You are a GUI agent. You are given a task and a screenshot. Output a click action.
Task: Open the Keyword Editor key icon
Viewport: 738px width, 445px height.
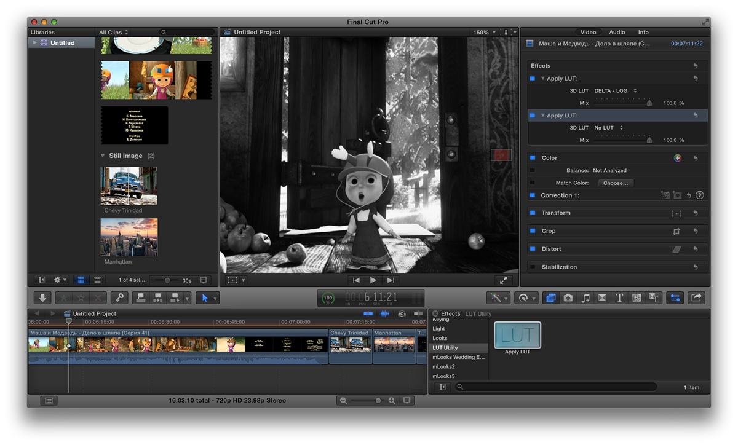(119, 297)
